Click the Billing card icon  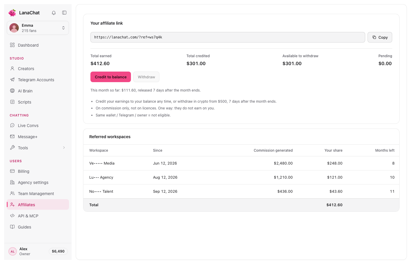[x=12, y=171]
